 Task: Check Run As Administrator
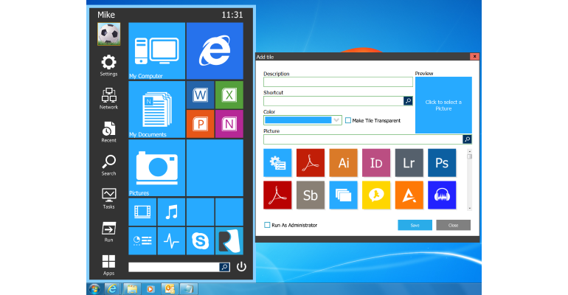pos(267,225)
